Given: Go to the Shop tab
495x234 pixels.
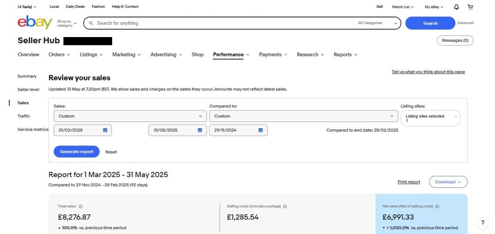Looking at the screenshot, I should click(198, 54).
